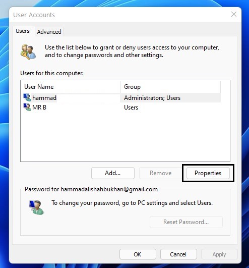Select the hammad user row

pos(122,98)
